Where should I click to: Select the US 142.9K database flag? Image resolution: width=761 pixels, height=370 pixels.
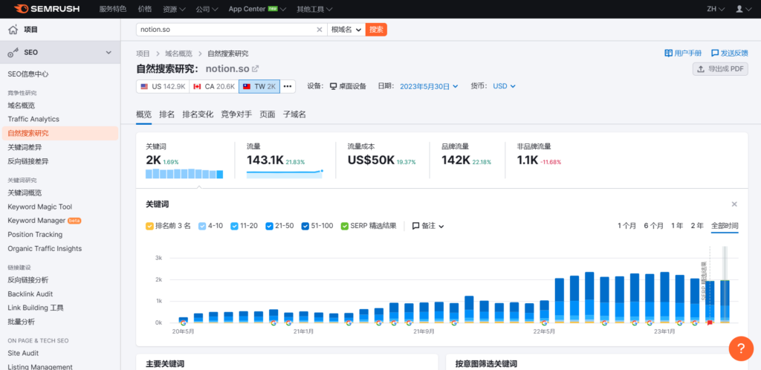pyautogui.click(x=163, y=86)
